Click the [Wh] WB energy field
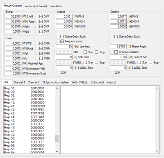Screen dimensions: 164x158 [13, 16]
